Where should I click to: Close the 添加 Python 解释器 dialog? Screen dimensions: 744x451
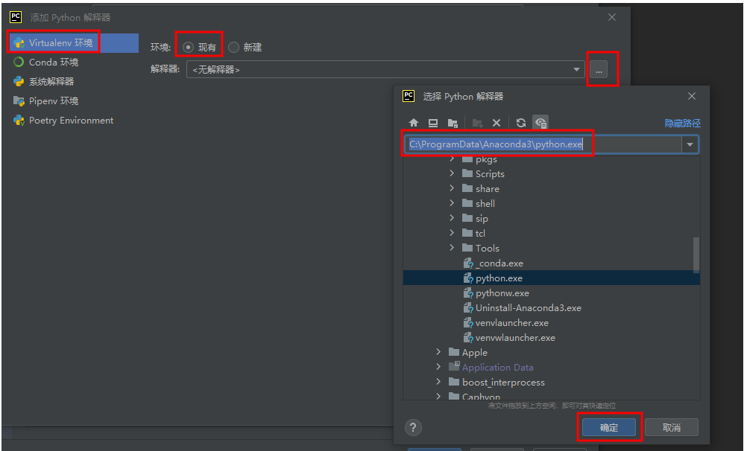point(612,17)
